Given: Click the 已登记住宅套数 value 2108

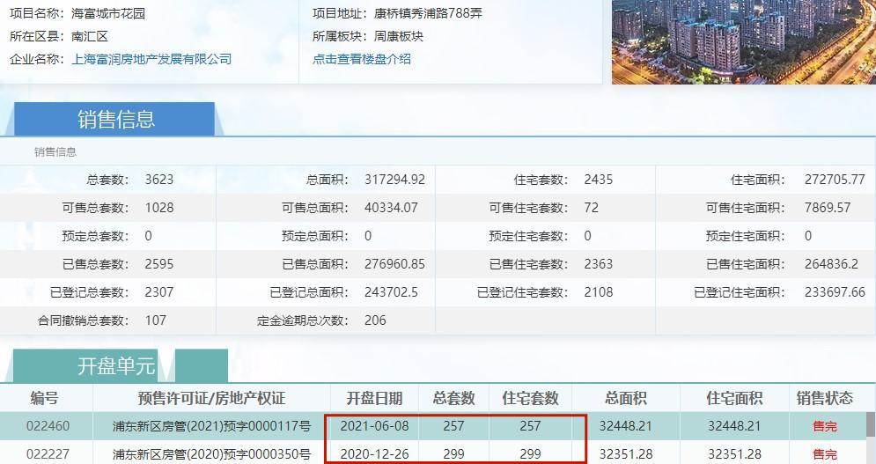Looking at the screenshot, I should 599,291.
